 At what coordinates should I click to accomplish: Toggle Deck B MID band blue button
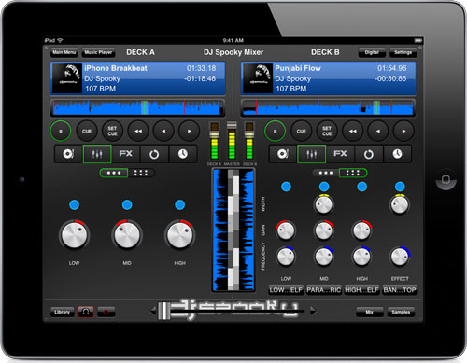click(x=324, y=187)
